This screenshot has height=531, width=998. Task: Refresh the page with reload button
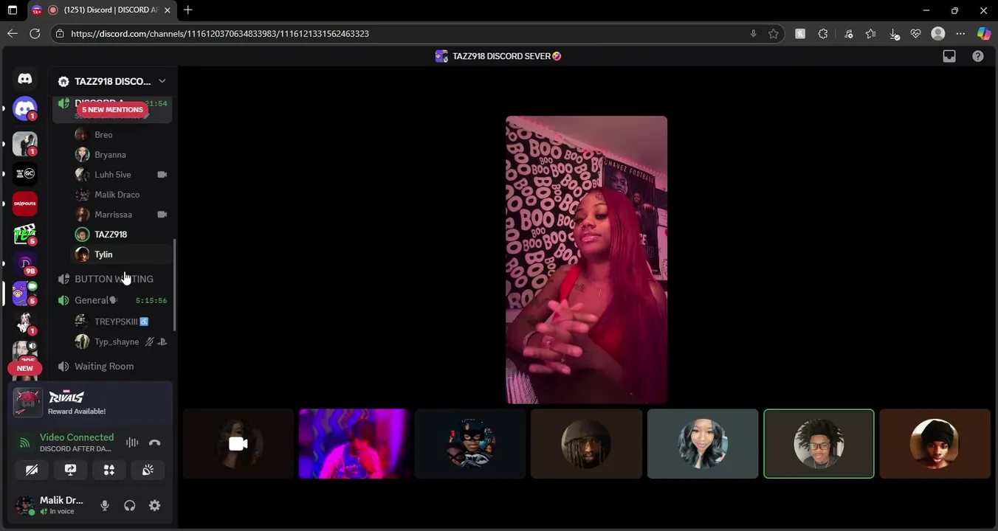click(x=35, y=33)
